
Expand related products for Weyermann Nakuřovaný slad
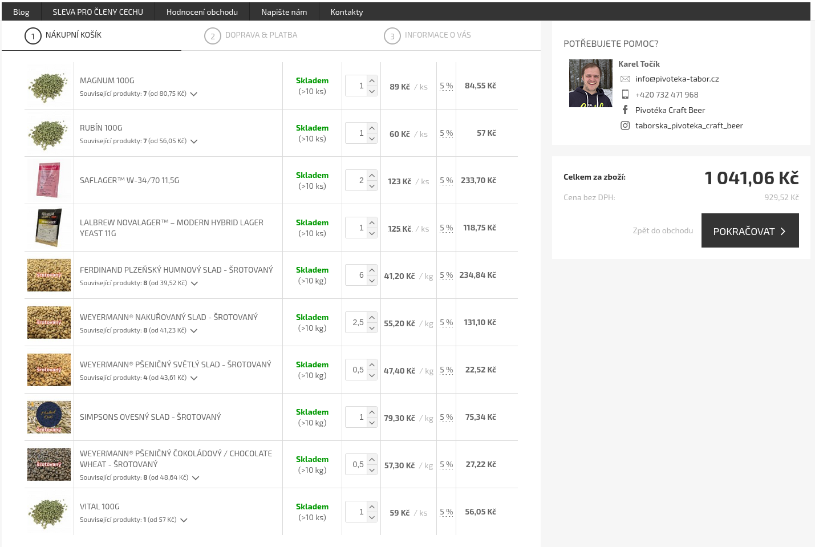tap(194, 331)
